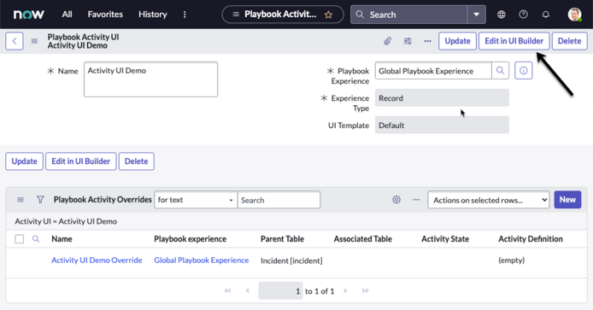
Task: Sort by Activity Definition column header
Action: pos(531,239)
